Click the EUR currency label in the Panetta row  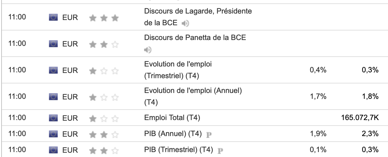point(70,44)
